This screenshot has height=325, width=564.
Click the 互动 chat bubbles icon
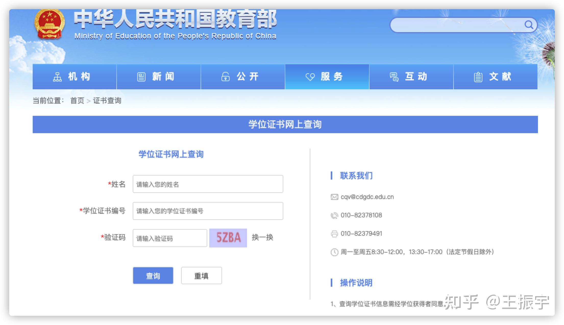click(394, 77)
